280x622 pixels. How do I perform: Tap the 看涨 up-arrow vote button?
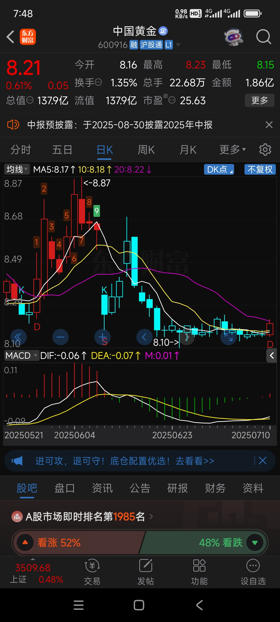(25, 542)
